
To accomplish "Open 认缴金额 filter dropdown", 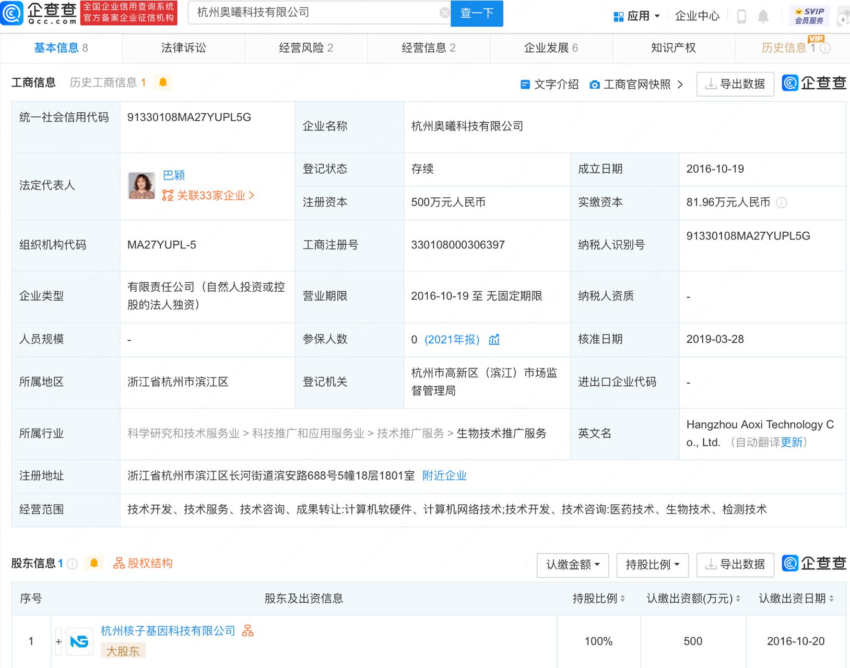I will point(573,565).
